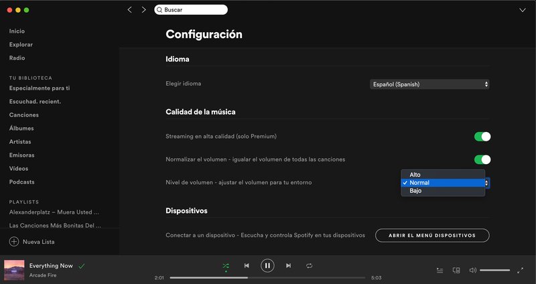Screen dimensions: 536x284
Task: Go forward with the right arrow
Action: [143, 10]
